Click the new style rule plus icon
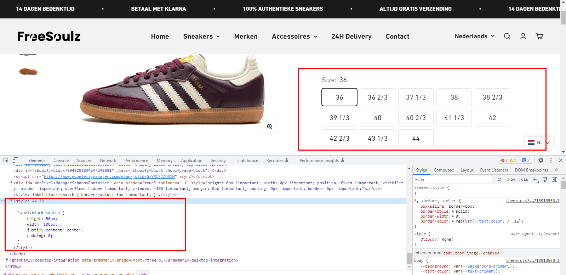The height and width of the screenshot is (275, 566). coord(535,179)
